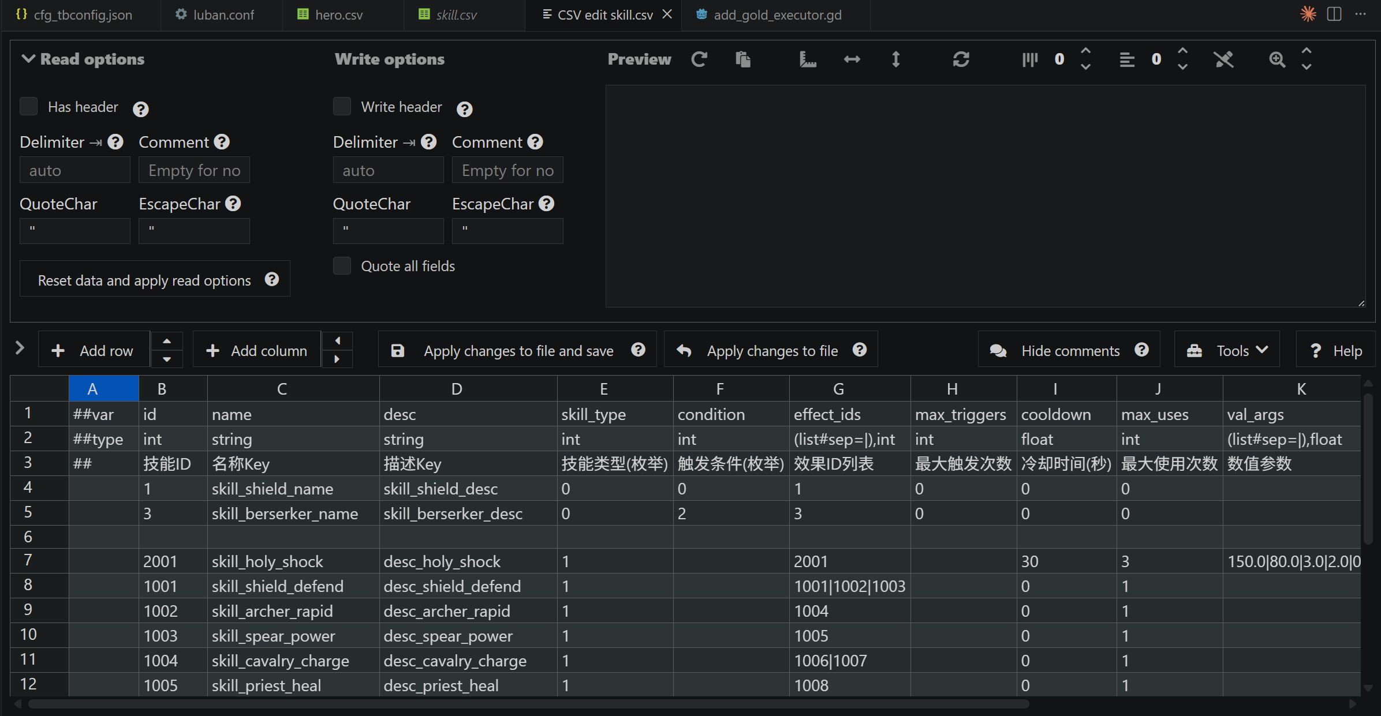The image size is (1381, 716).
Task: Click the cell containing skill_berserker_name
Action: tap(293, 513)
